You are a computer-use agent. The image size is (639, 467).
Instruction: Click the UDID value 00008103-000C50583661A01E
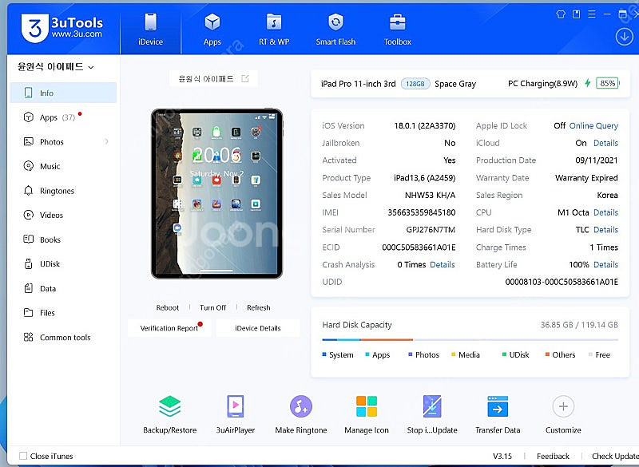(x=562, y=282)
